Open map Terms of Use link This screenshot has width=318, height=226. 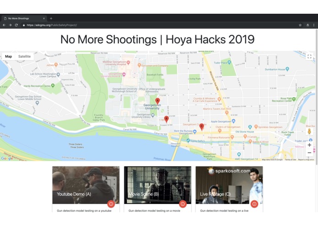click(x=291, y=160)
